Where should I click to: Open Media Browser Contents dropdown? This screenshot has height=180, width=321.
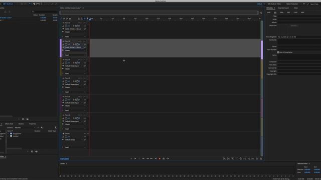[x=25, y=127]
